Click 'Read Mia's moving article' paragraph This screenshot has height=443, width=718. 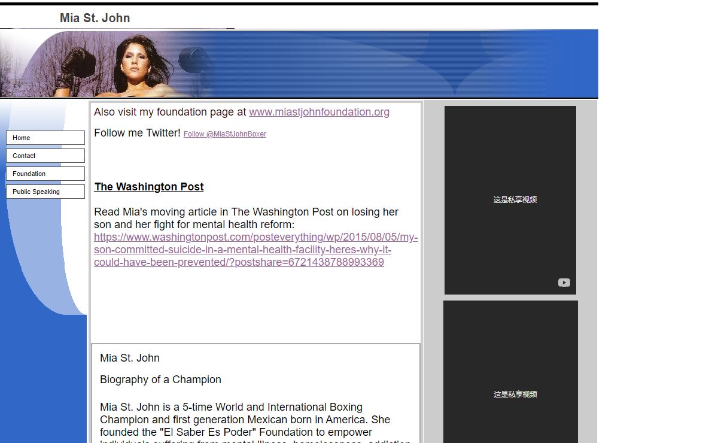pyautogui.click(x=246, y=218)
